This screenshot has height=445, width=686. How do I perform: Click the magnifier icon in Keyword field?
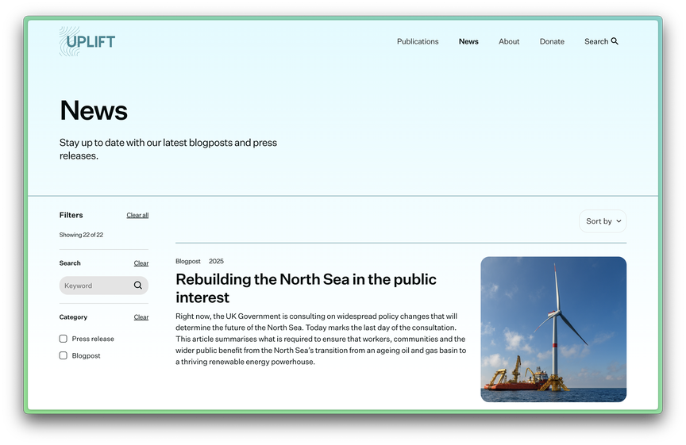138,286
